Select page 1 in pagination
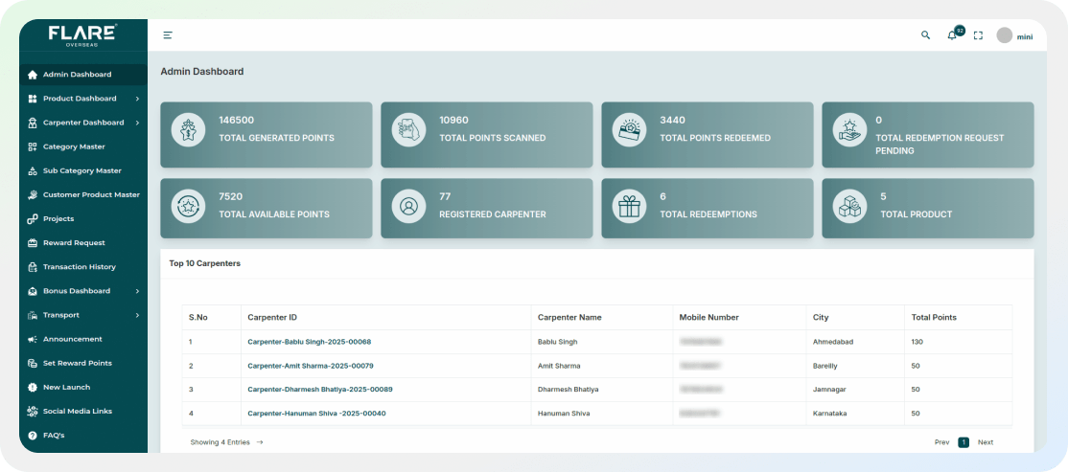This screenshot has width=1068, height=472. point(964,442)
